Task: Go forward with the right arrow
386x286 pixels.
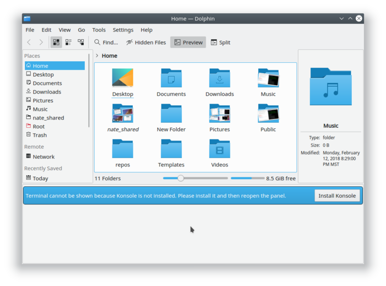Action: [41, 42]
